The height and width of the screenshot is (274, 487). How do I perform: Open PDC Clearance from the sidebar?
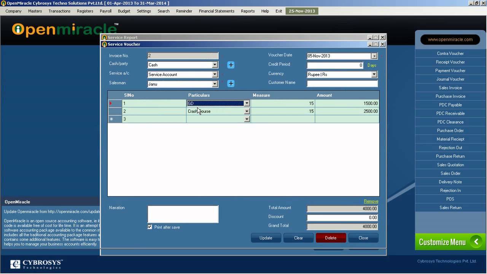(450, 122)
